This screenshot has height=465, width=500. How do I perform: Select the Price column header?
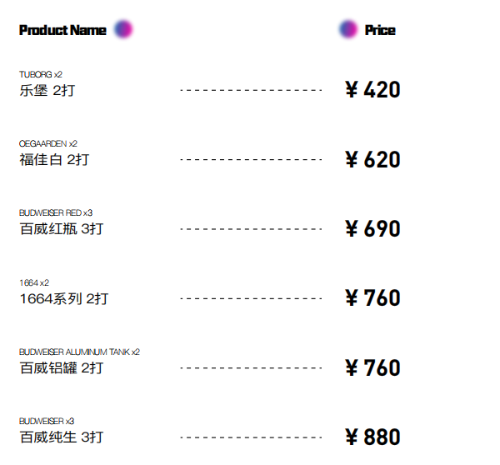point(380,30)
